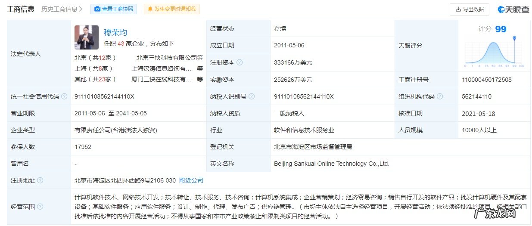
Task: Click 北京市海淀区市场监督管理局 registration authority
Action: 313,147
